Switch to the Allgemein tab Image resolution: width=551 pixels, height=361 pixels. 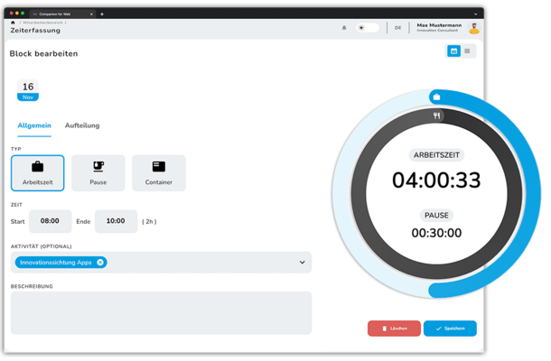(x=34, y=125)
